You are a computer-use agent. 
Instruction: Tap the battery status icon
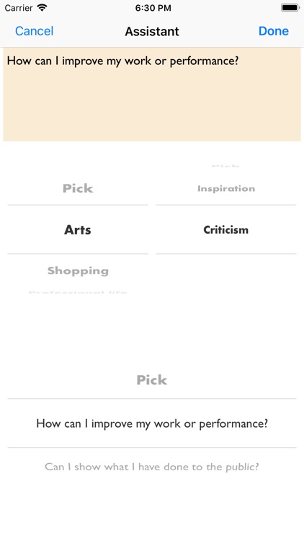290,8
